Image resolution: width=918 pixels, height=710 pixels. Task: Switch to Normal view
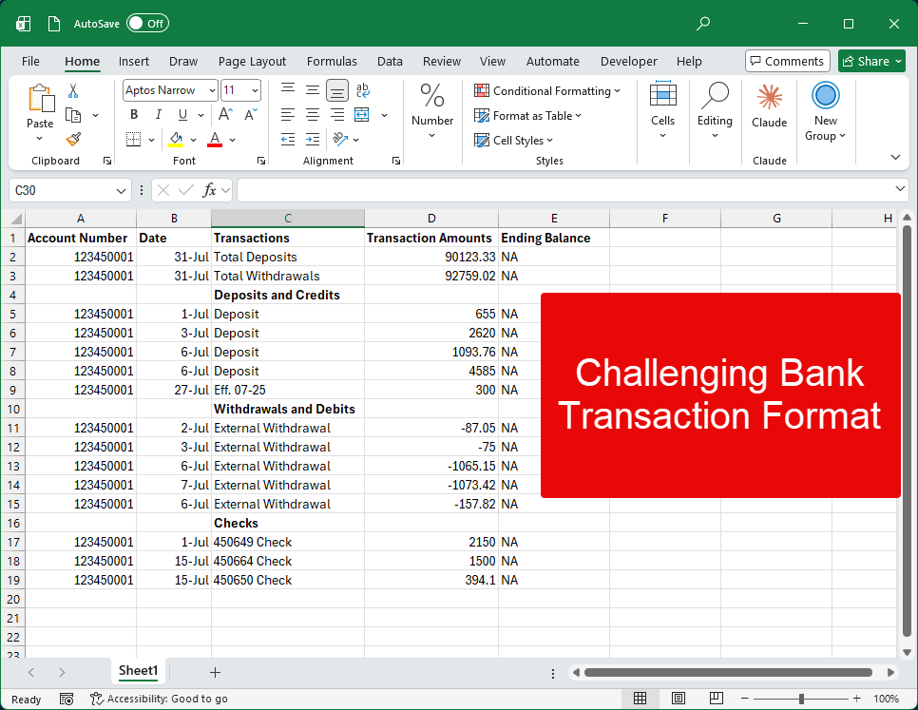(640, 699)
